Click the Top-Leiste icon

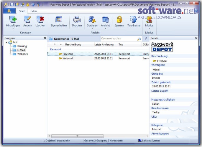point(134,19)
